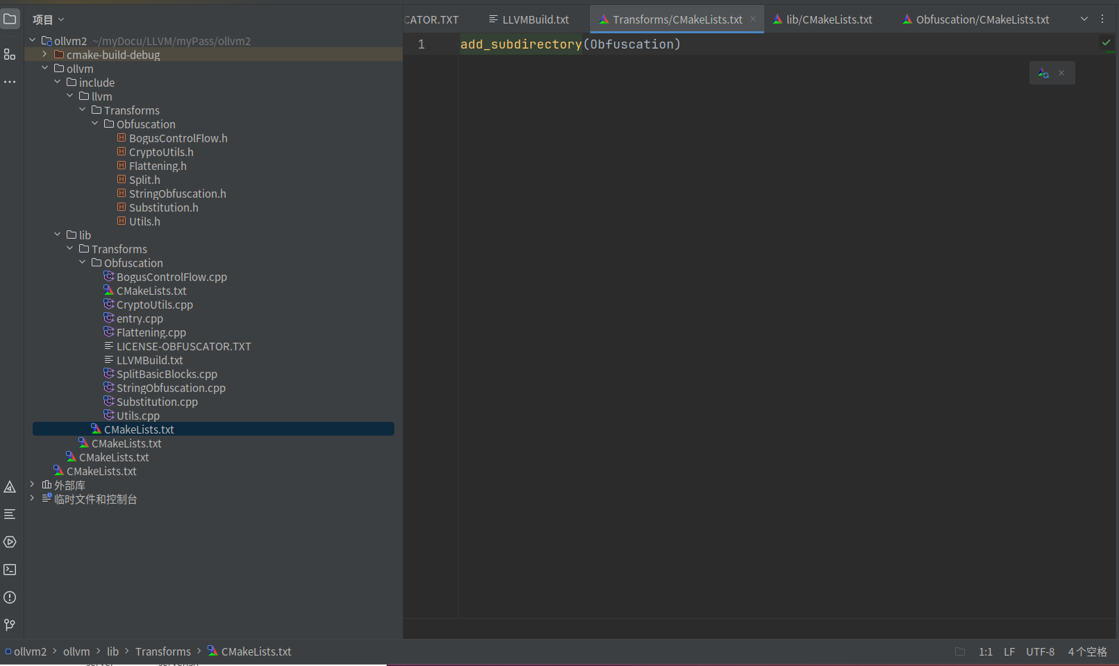Screen dimensions: 1119x666
Task: Close the Transforms/CMakeLists.txt tab
Action: [x=753, y=19]
